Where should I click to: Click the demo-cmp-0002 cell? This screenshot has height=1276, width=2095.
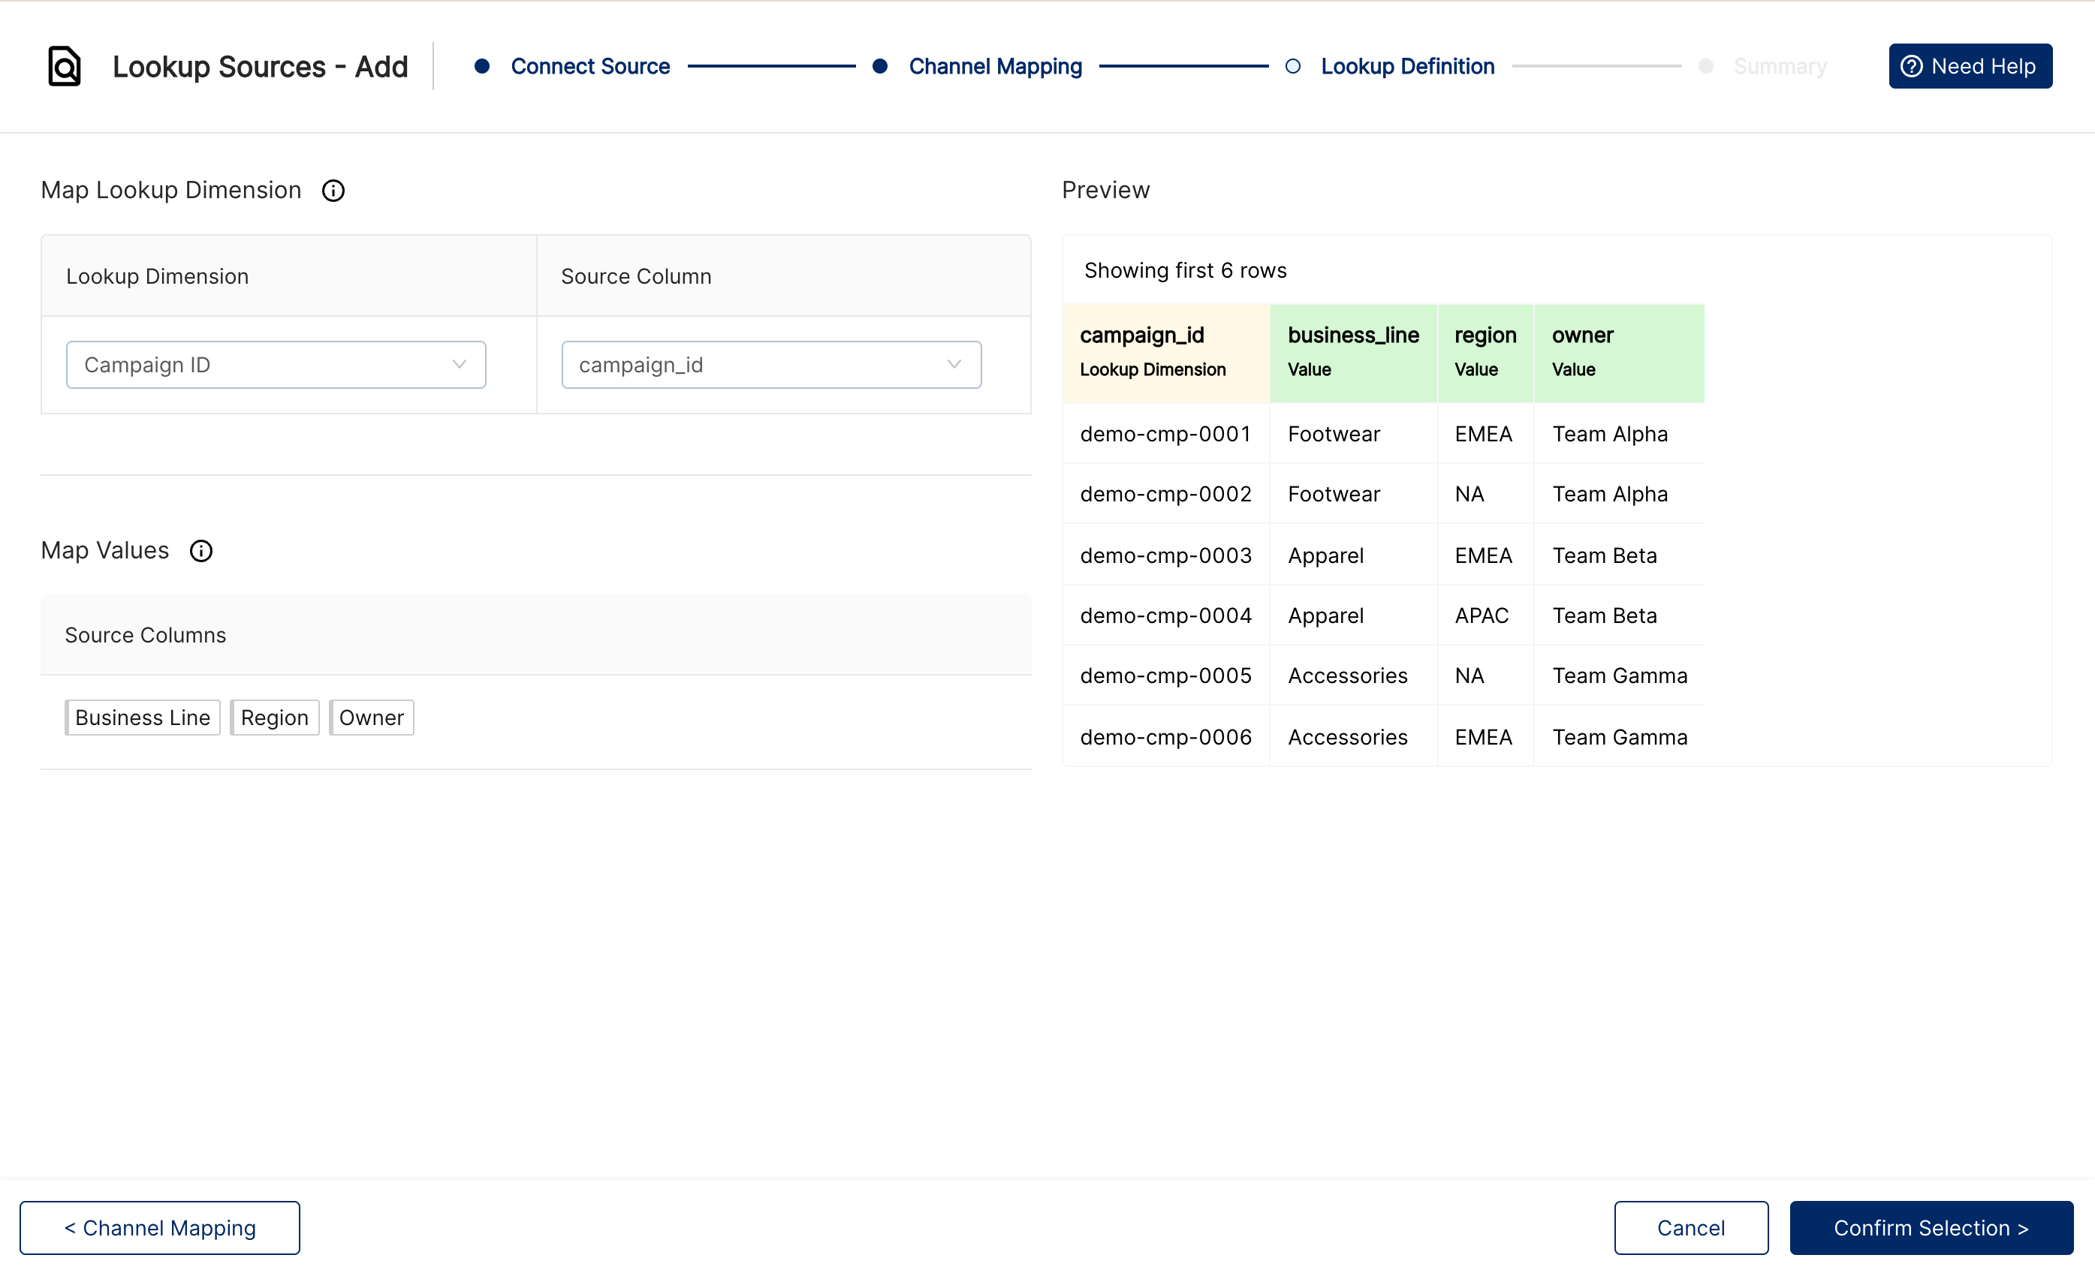pyautogui.click(x=1165, y=494)
